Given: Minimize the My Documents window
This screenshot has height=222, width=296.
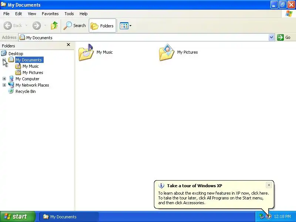Looking at the screenshot, I should pos(274,5).
